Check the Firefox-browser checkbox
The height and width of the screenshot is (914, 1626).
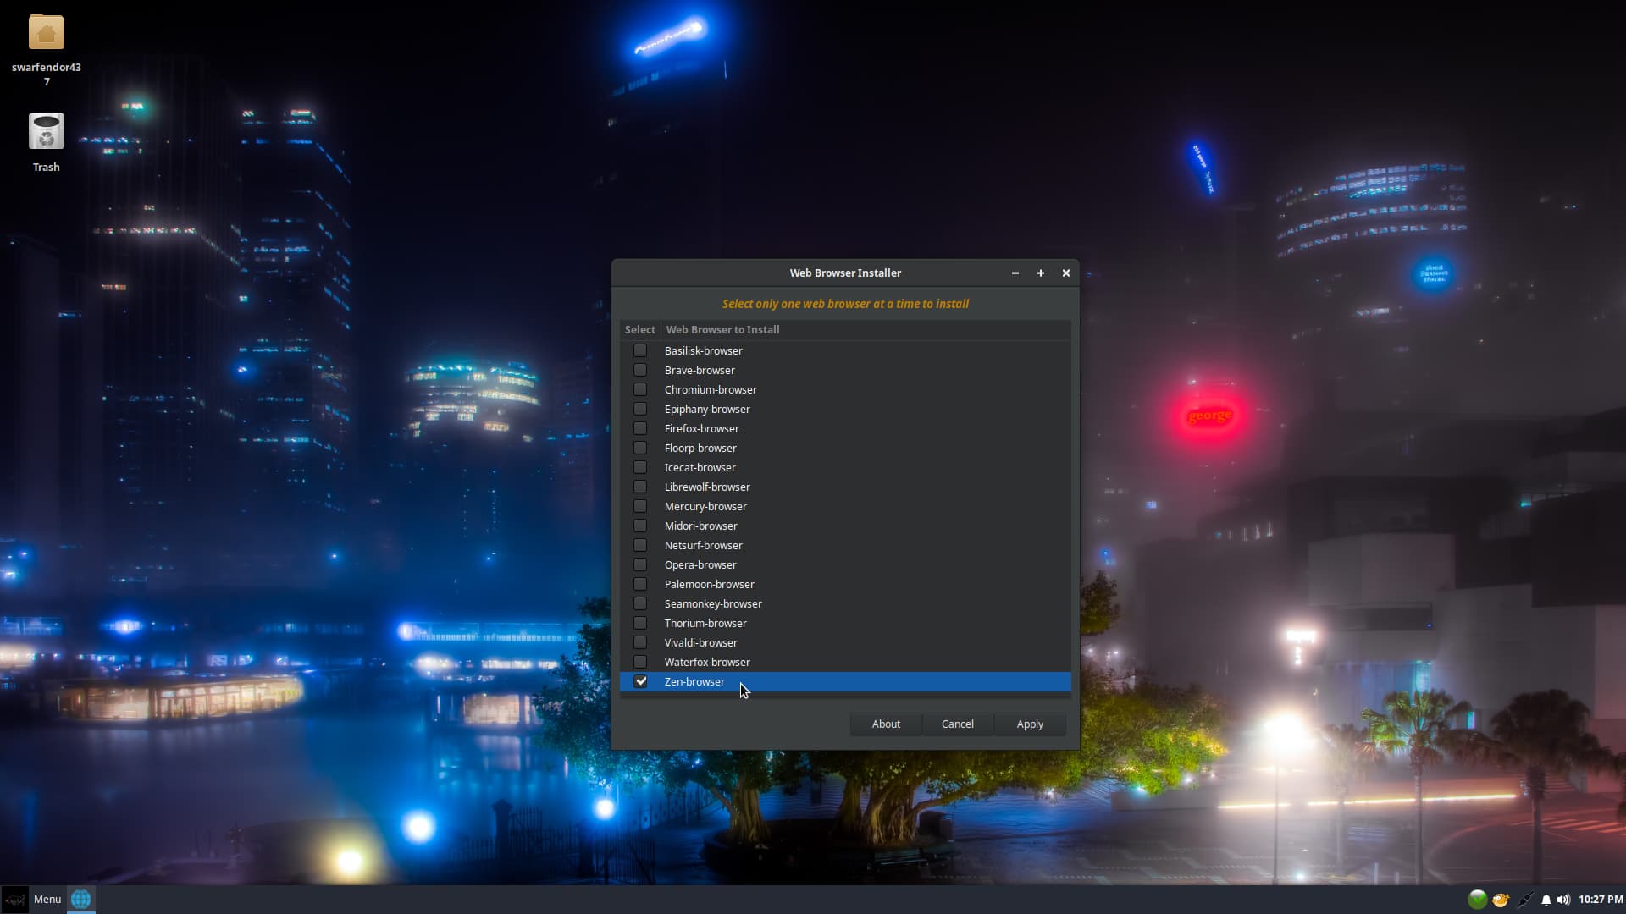coord(640,428)
